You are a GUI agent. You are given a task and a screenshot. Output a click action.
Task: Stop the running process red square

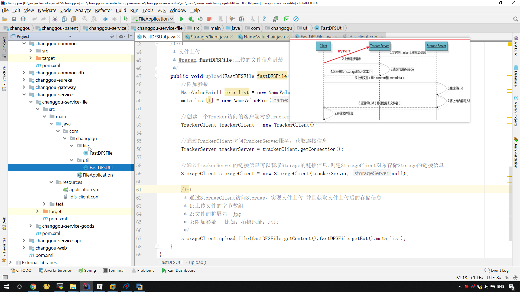pos(209,19)
